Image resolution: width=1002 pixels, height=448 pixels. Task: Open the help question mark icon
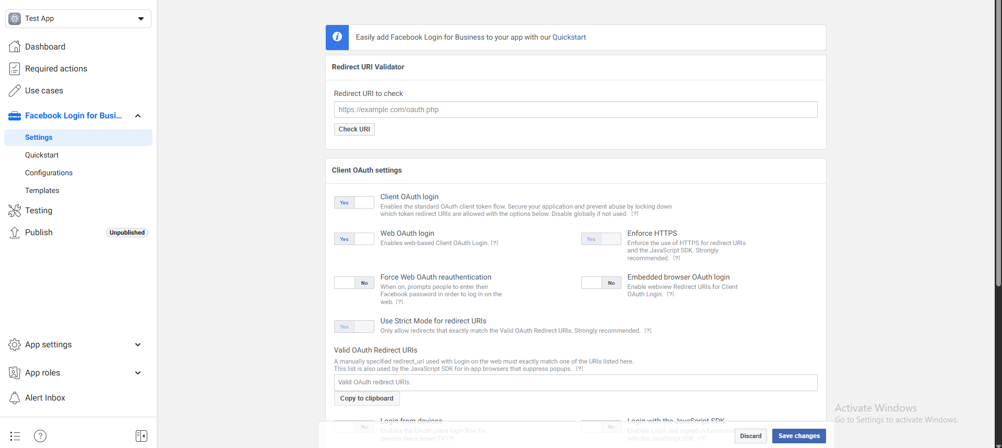click(x=40, y=436)
